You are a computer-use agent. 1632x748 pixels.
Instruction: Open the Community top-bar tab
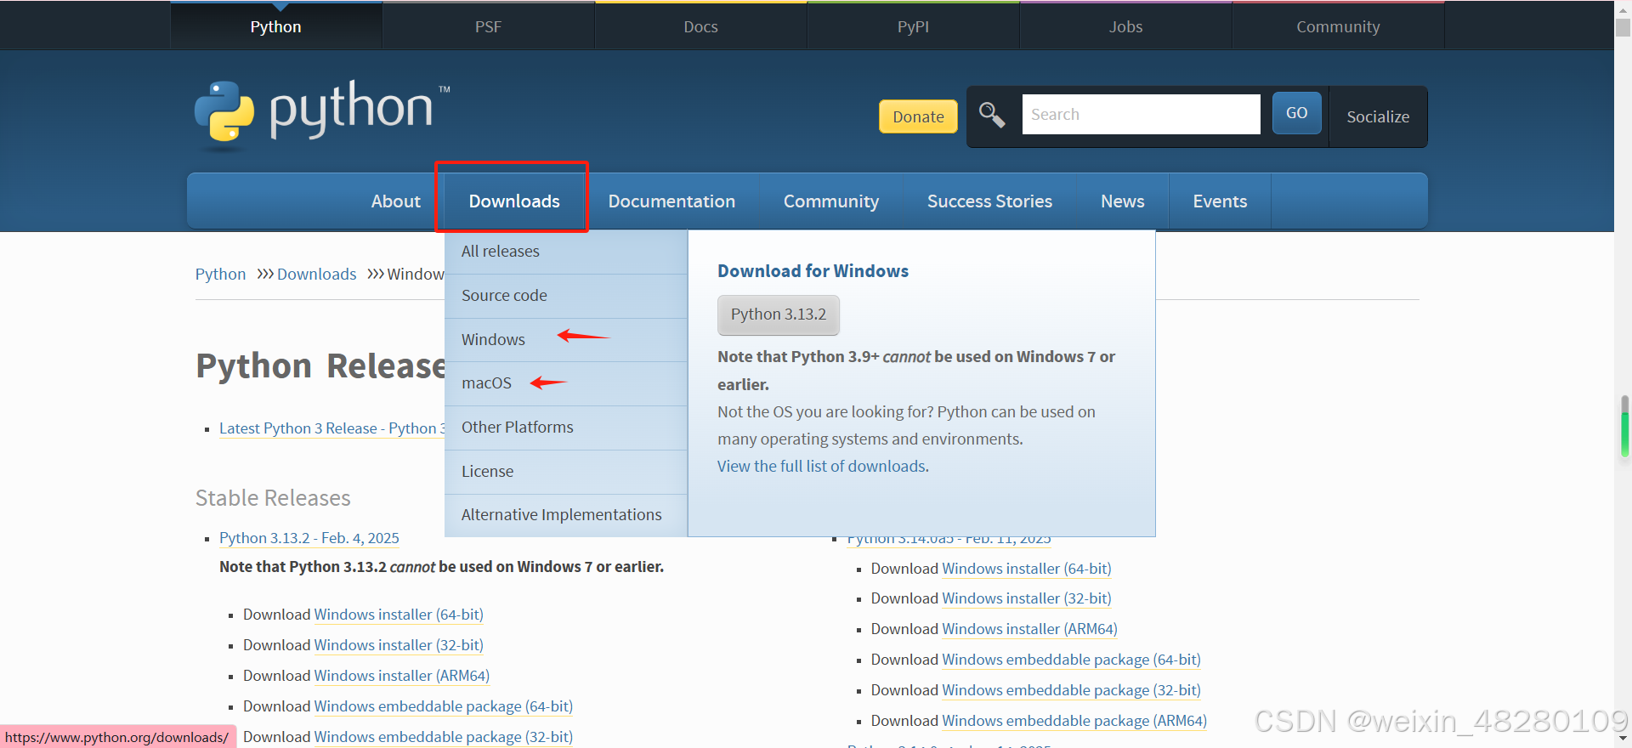1338,26
